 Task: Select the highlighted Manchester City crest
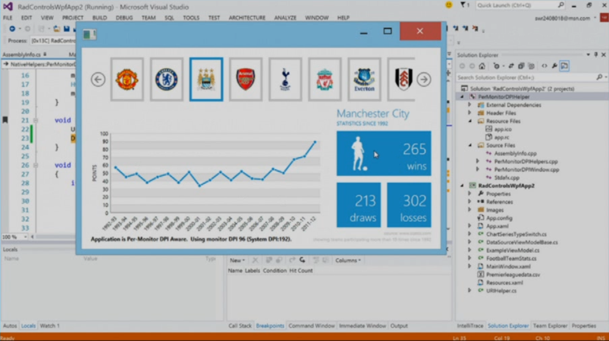coord(206,80)
